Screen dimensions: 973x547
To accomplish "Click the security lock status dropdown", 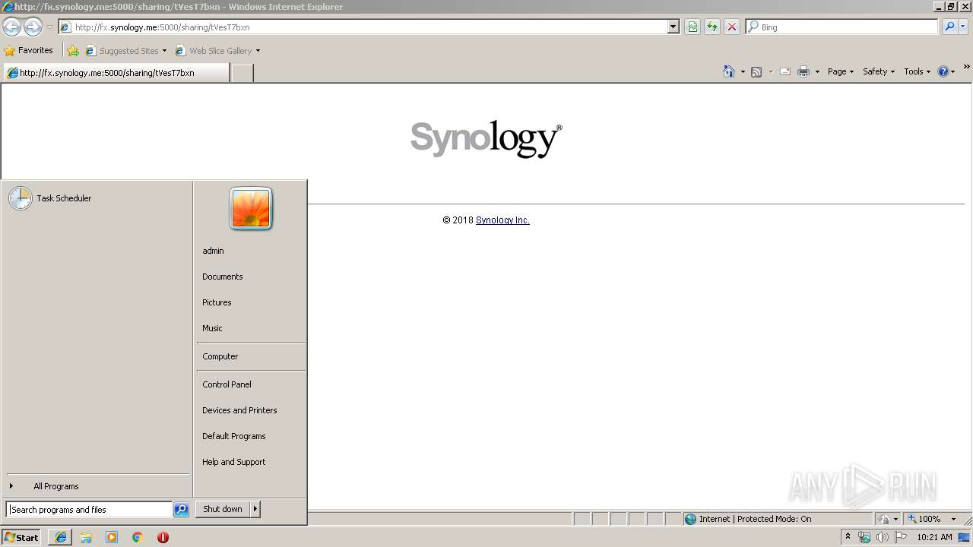I will point(888,519).
